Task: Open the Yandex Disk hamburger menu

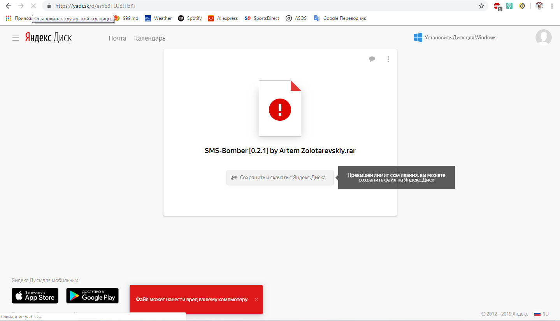Action: pos(16,38)
